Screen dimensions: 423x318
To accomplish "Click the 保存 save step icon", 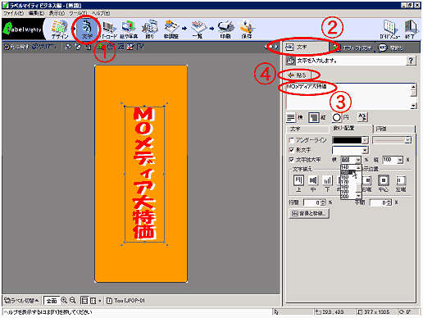I will (x=247, y=29).
